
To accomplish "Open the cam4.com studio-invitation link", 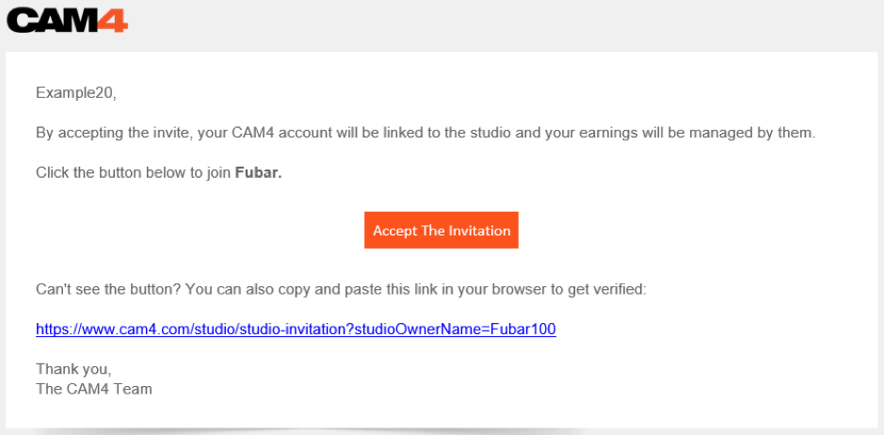I will tap(296, 330).
